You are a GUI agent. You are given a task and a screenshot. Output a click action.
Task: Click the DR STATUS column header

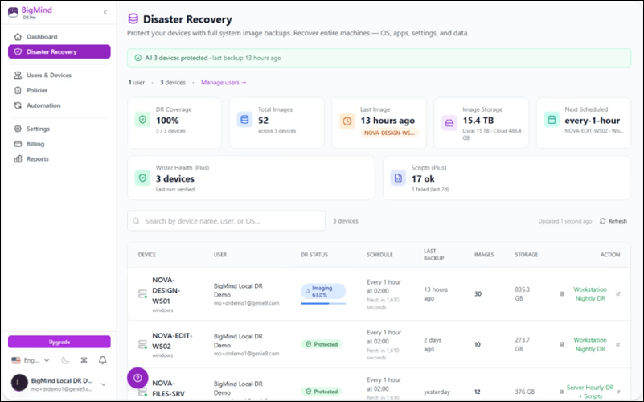point(314,255)
